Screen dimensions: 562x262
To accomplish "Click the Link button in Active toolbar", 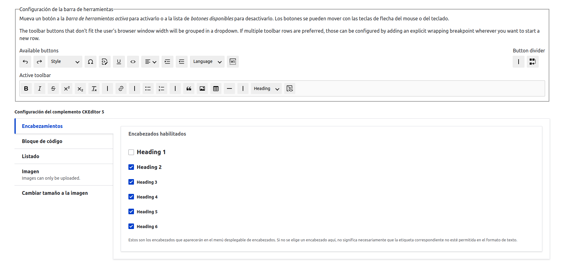I will pos(121,88).
